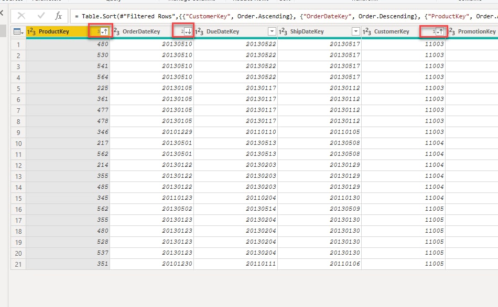The width and height of the screenshot is (498, 307).
Task: Click OrderDateKey cell 20101230 in row 21
Action: pos(152,264)
